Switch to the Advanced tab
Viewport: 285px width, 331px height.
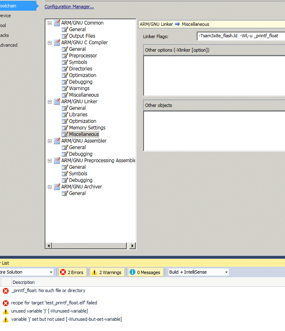pyautogui.click(x=9, y=45)
